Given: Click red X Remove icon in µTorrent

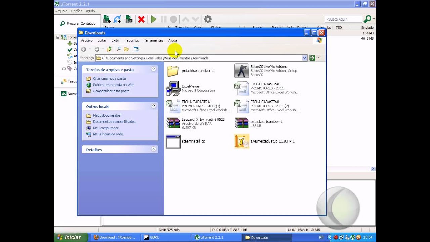Looking at the screenshot, I should [141, 19].
